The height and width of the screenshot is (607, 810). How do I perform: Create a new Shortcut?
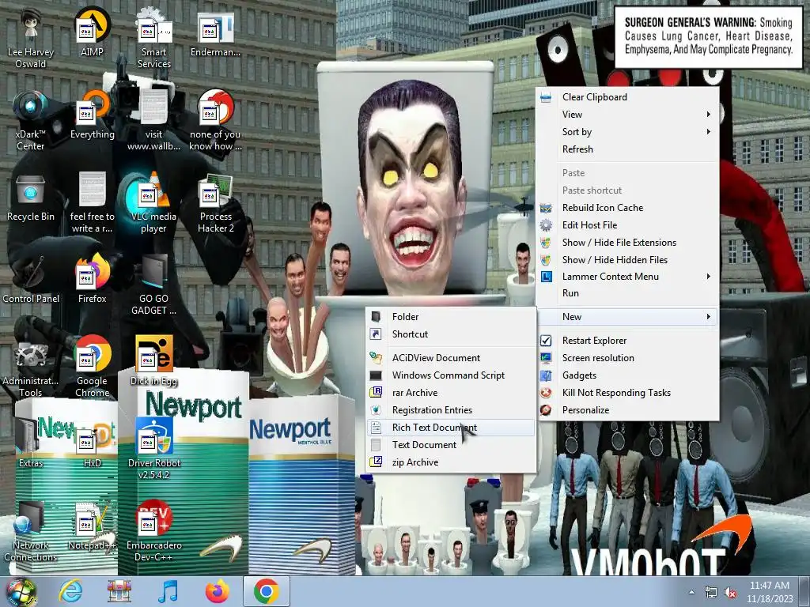[450, 334]
